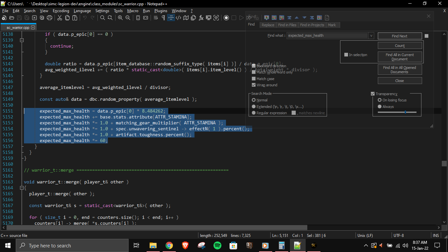The image size is (448, 252).
Task: Open the Document Map toolbar icon
Action: click(x=186, y=18)
